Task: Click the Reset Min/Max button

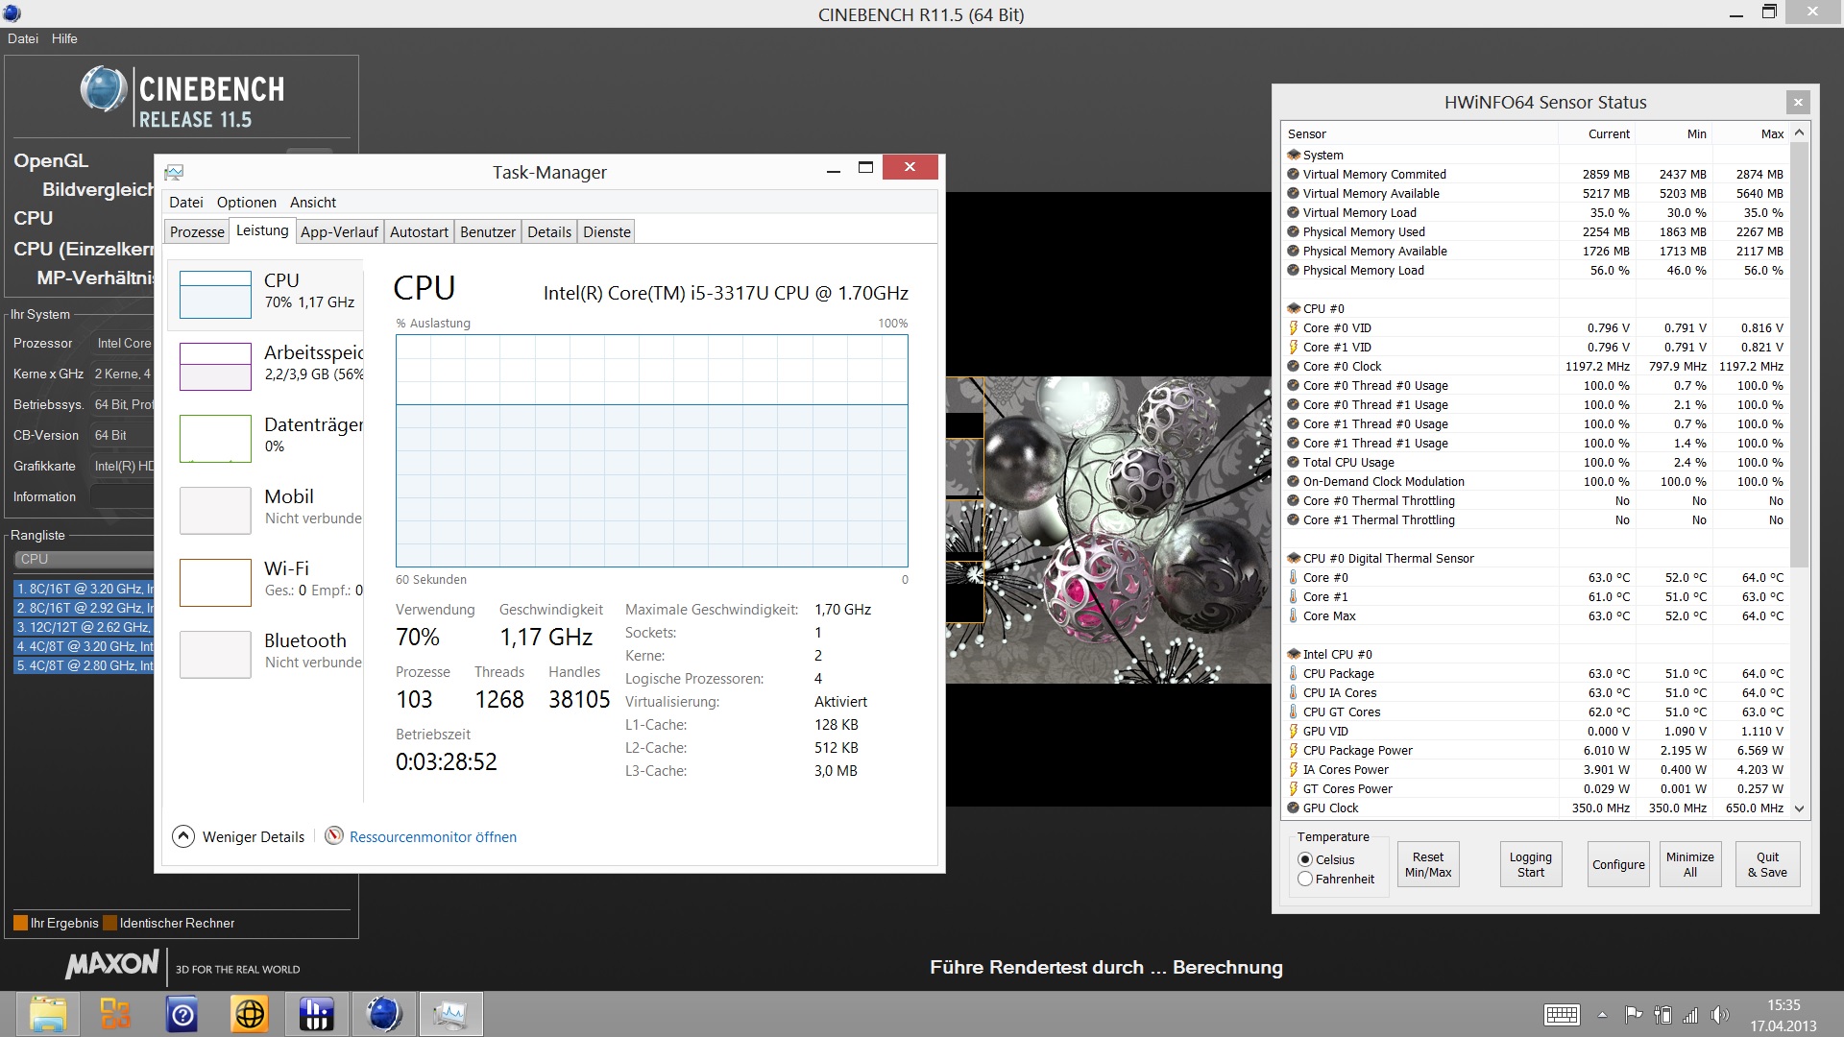Action: tap(1427, 864)
